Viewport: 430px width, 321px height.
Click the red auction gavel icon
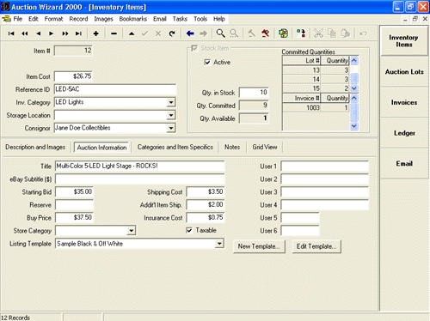tap(266, 33)
